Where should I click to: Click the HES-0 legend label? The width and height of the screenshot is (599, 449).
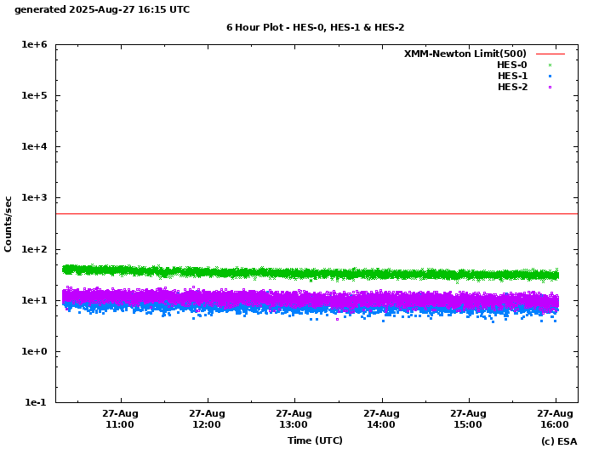[x=512, y=65]
